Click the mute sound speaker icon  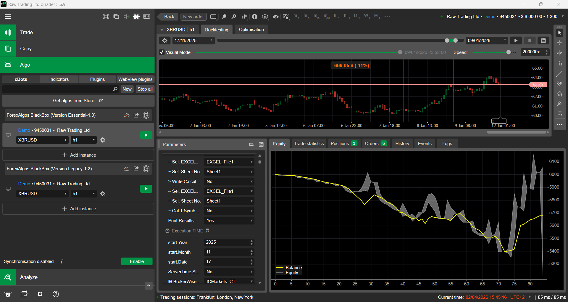126,17
